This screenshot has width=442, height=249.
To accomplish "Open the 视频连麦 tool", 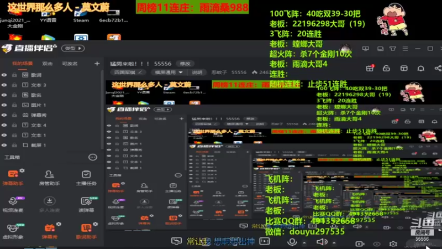I will (13, 204).
